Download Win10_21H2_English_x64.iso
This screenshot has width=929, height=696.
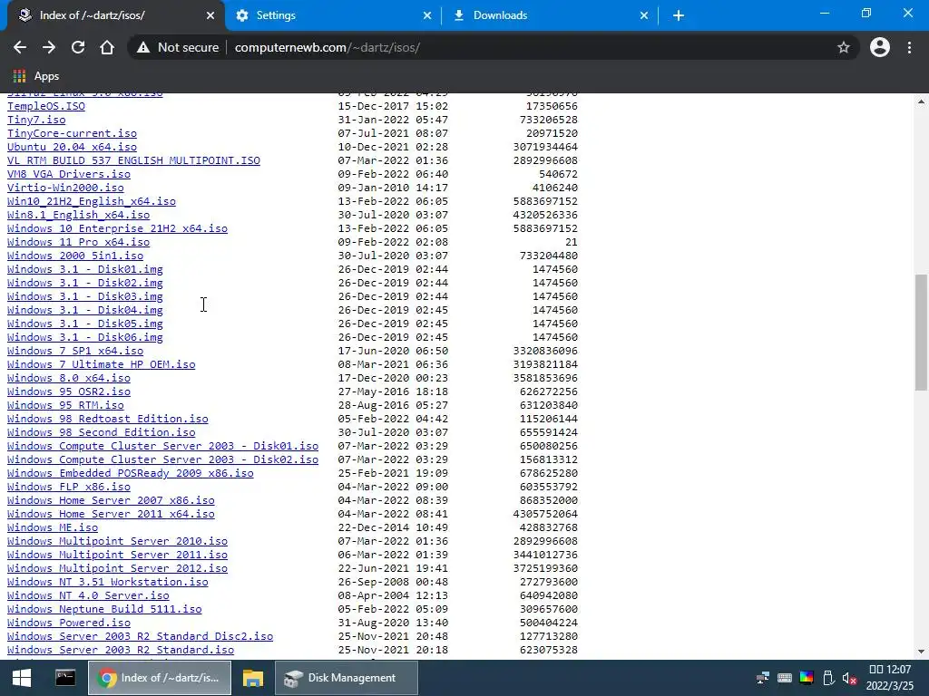click(x=92, y=201)
